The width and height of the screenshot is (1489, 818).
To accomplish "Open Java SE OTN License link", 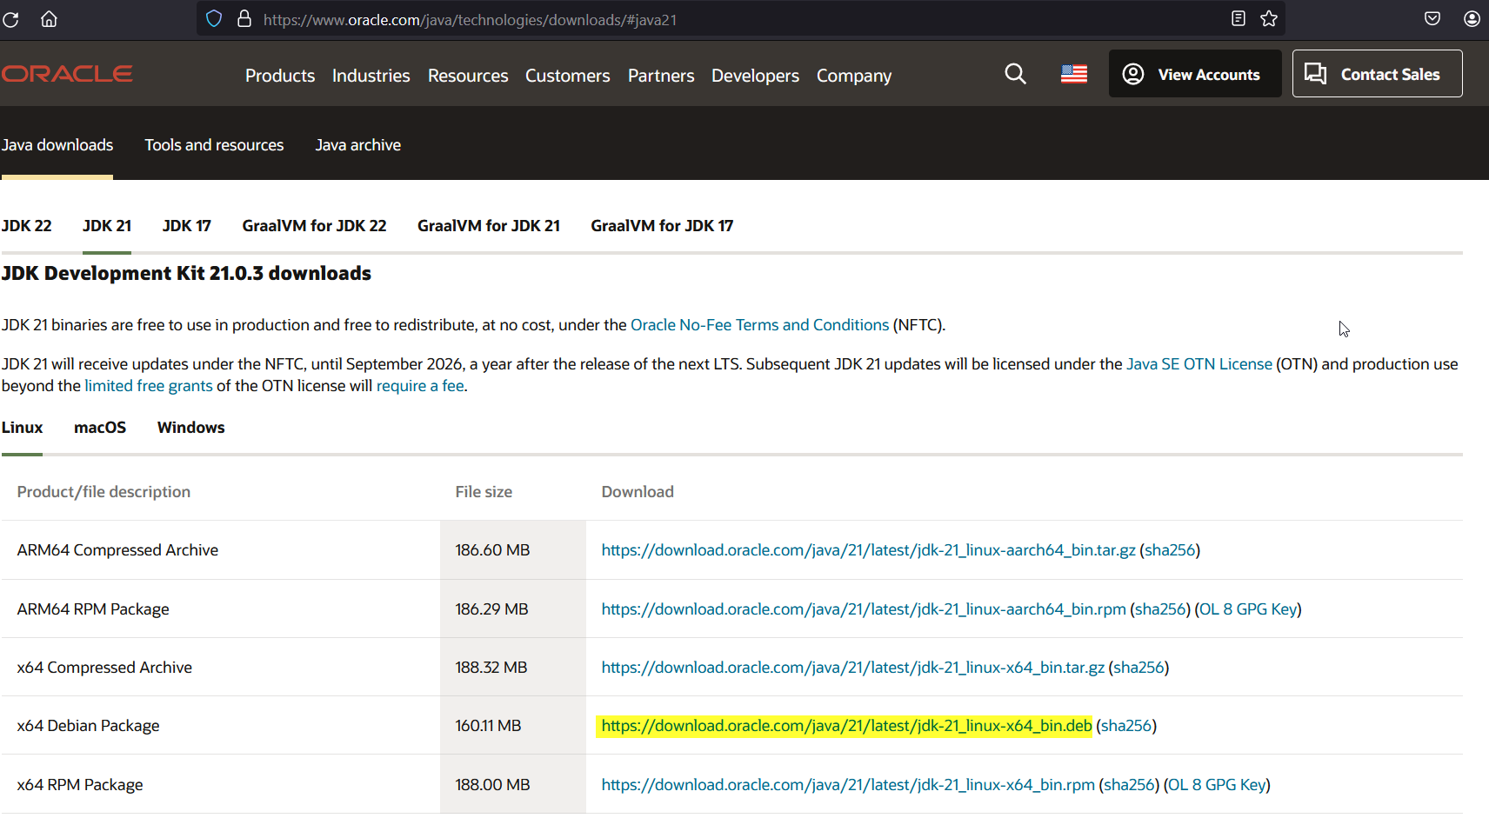I will coord(1199,364).
